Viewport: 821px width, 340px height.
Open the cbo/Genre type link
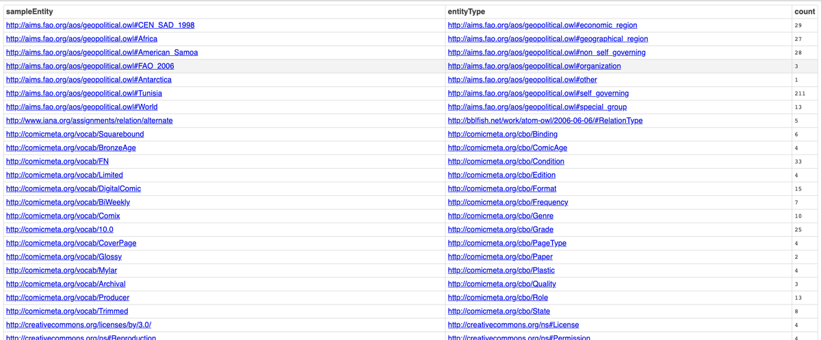(x=500, y=216)
